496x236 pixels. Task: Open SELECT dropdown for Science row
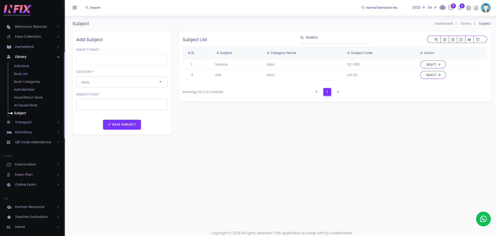pos(433,64)
